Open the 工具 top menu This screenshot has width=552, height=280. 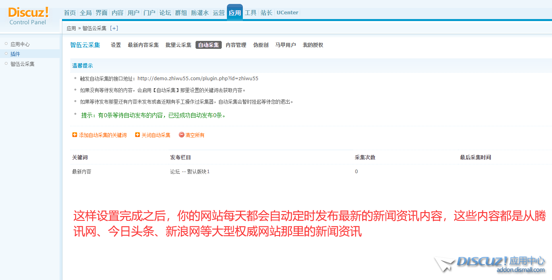point(251,13)
